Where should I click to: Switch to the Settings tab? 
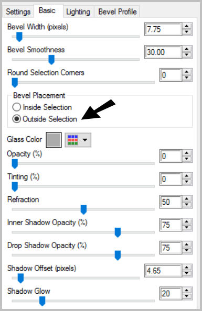18,12
